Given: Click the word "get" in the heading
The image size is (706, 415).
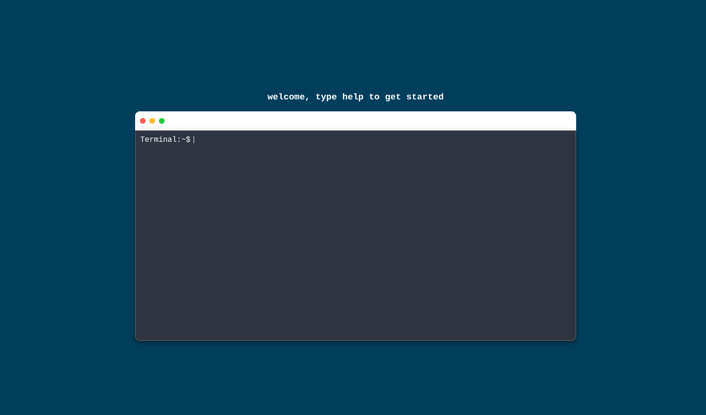Looking at the screenshot, I should [x=393, y=97].
